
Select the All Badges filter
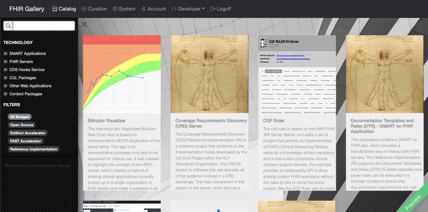tap(20, 117)
